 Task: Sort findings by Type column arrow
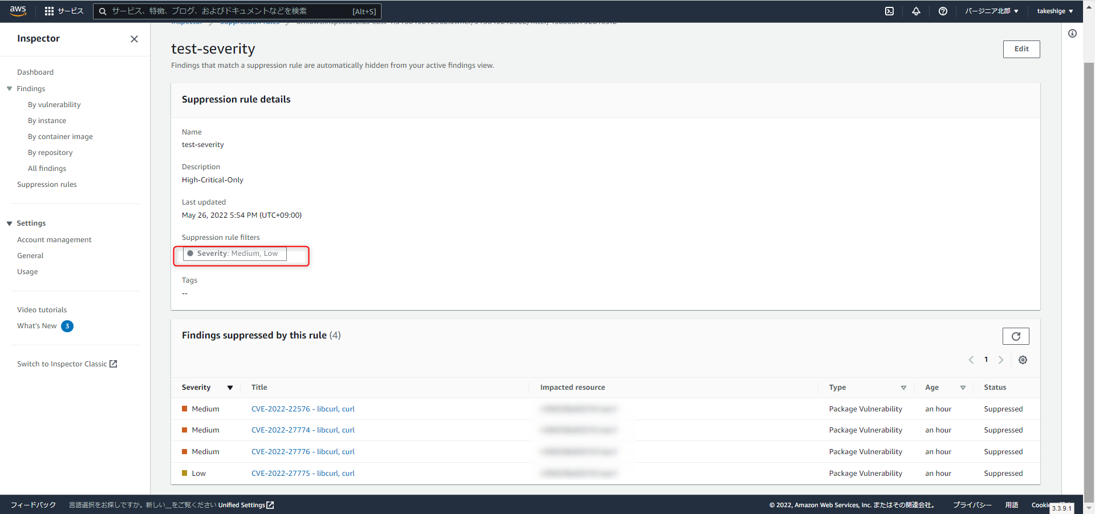(x=903, y=387)
